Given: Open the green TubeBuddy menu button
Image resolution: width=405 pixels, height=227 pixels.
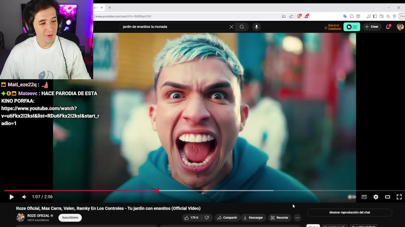Looking at the screenshot, I should (352, 27).
